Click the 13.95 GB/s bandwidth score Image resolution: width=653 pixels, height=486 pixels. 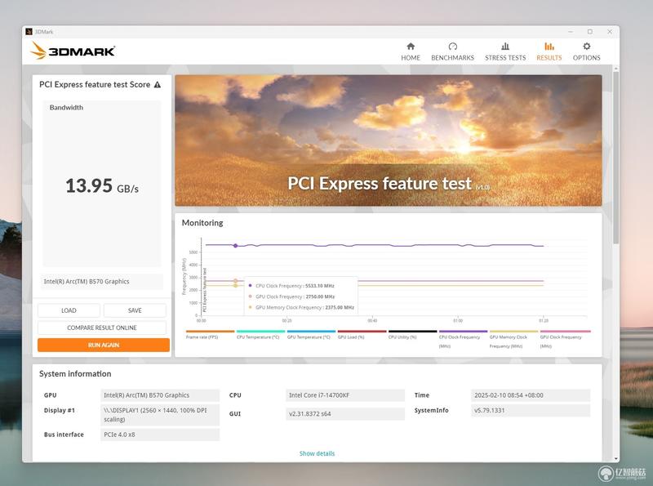pyautogui.click(x=102, y=186)
